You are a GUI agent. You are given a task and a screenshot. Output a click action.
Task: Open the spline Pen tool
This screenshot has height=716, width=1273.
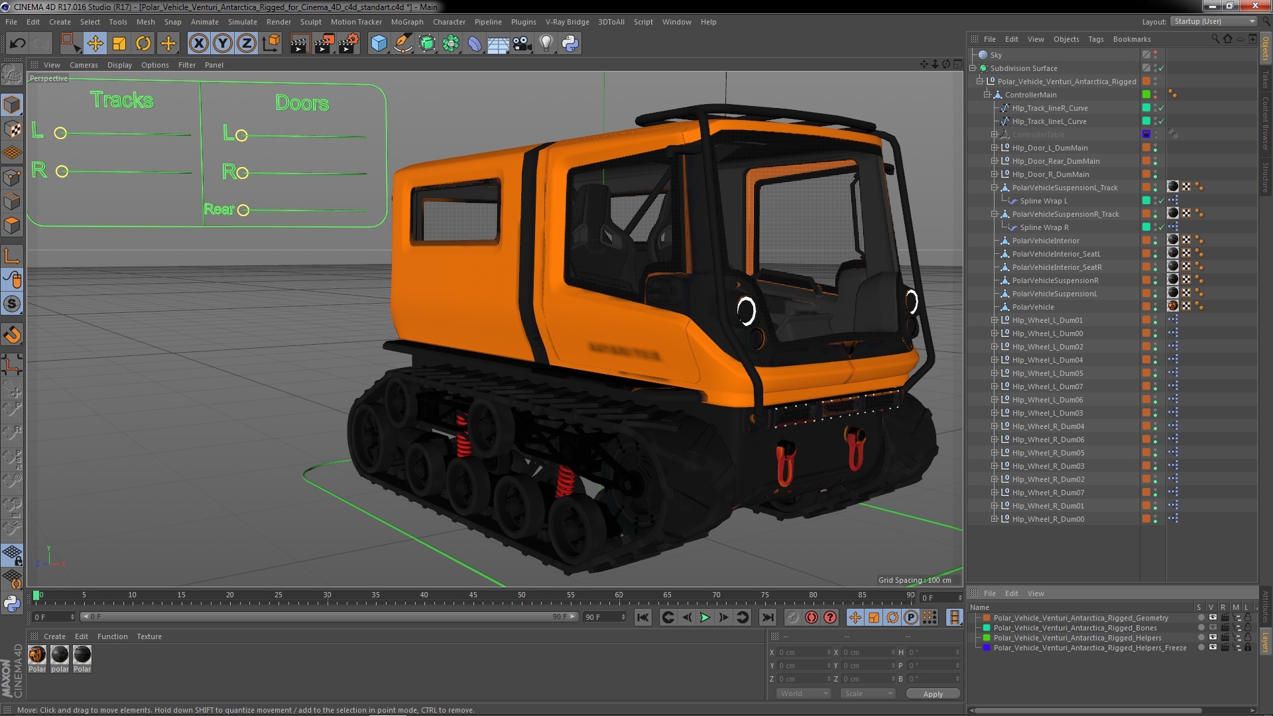(402, 44)
